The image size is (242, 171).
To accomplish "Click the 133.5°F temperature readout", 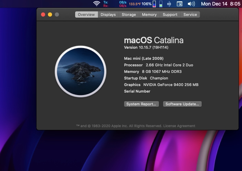I will click(135, 4).
